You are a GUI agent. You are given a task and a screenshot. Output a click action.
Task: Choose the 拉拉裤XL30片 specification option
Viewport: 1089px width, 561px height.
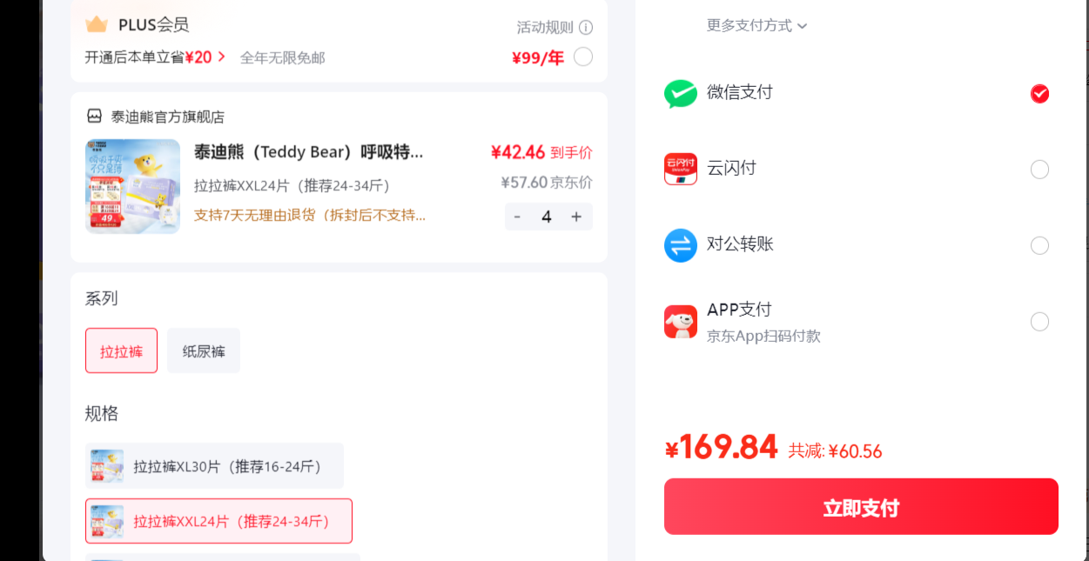tap(214, 465)
